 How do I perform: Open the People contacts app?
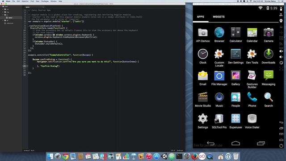point(236,100)
